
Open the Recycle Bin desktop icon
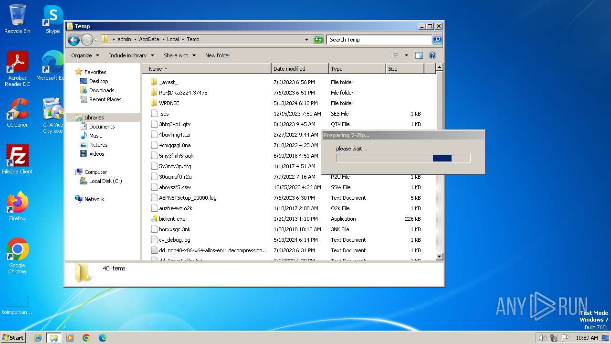17,19
